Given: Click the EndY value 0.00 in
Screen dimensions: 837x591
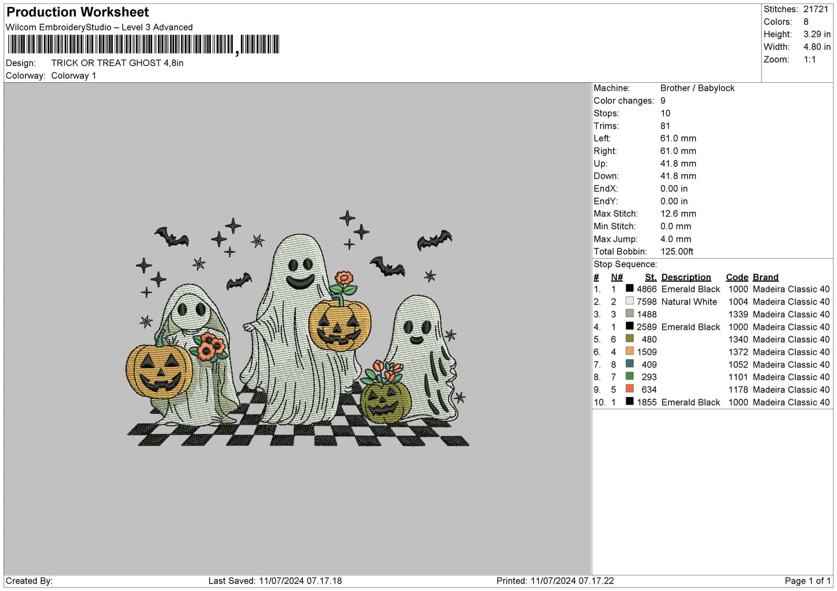Looking at the screenshot, I should pos(674,201).
